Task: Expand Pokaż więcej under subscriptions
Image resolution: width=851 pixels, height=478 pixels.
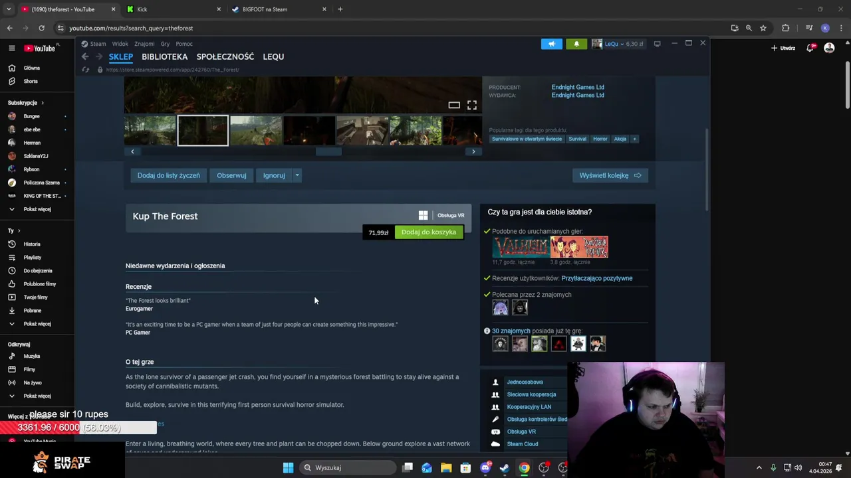Action: (x=37, y=209)
